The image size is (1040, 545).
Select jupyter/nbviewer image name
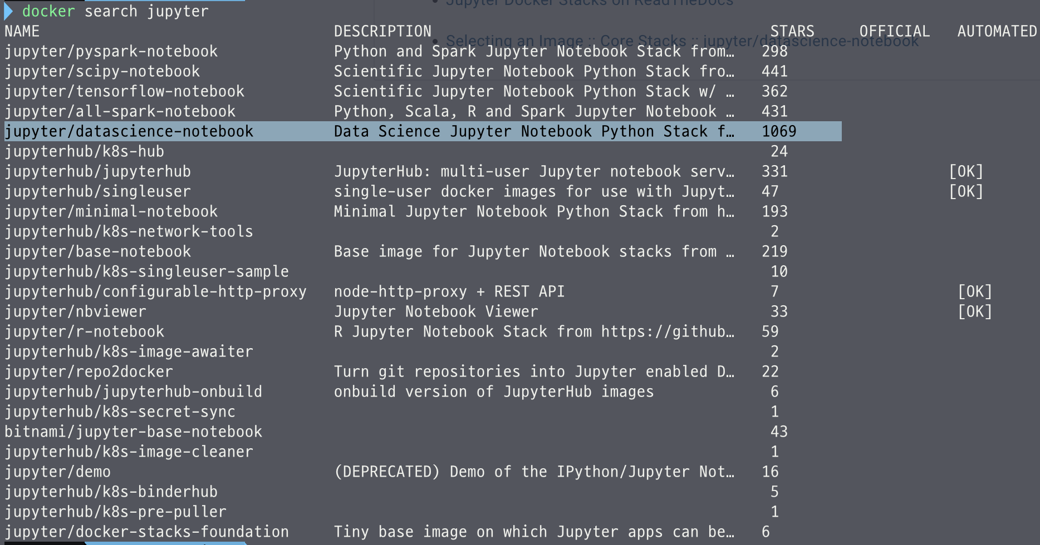click(x=75, y=311)
